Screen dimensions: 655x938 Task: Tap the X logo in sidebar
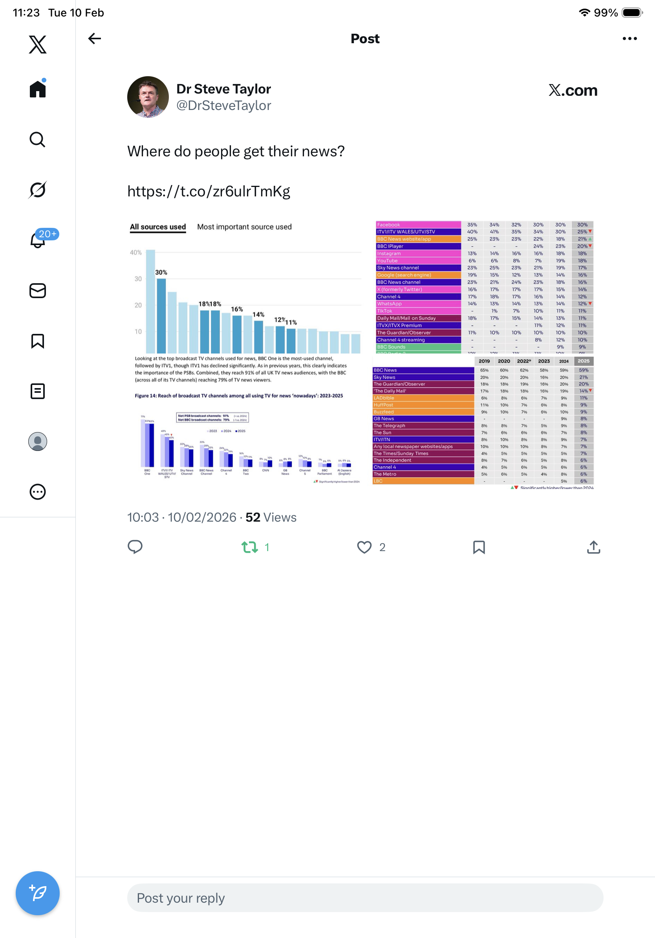point(38,44)
